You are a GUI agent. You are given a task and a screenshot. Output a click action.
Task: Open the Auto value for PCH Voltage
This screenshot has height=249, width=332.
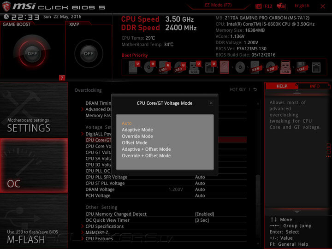(200, 196)
